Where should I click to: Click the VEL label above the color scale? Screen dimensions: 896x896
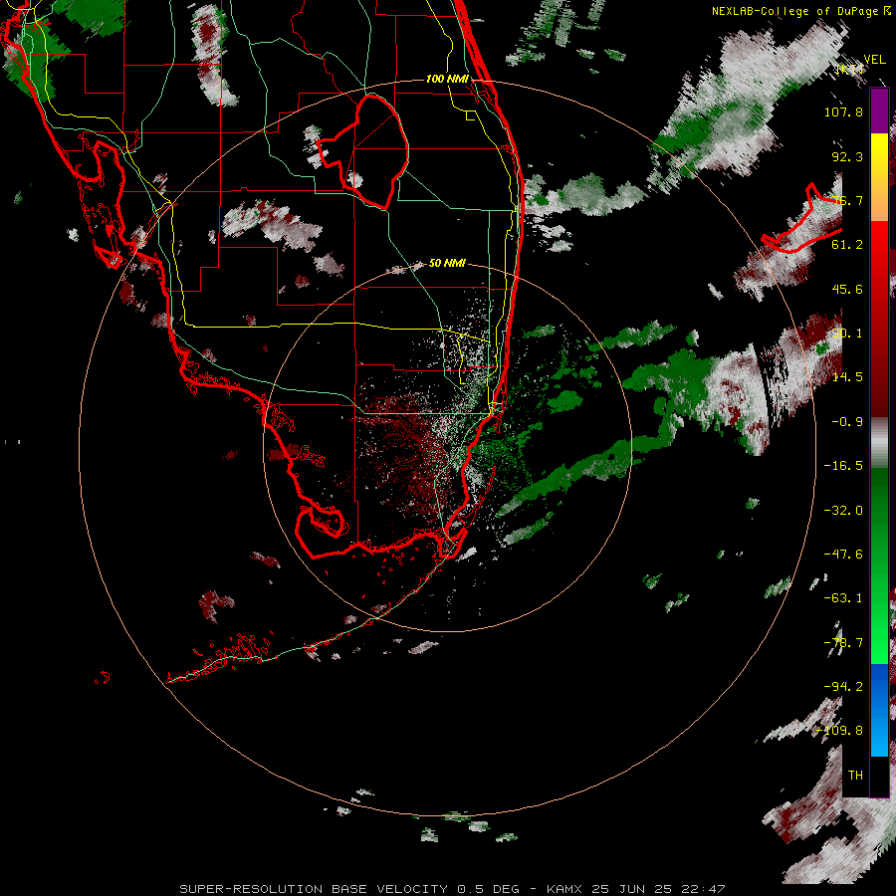(x=875, y=60)
